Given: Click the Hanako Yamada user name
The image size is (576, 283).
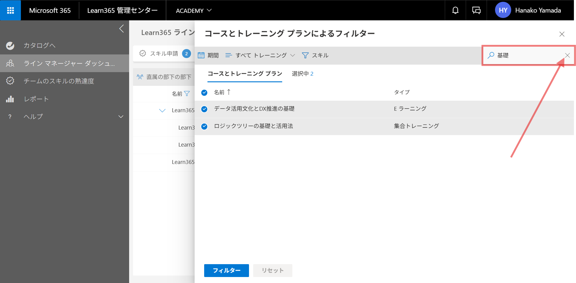Looking at the screenshot, I should coord(538,10).
